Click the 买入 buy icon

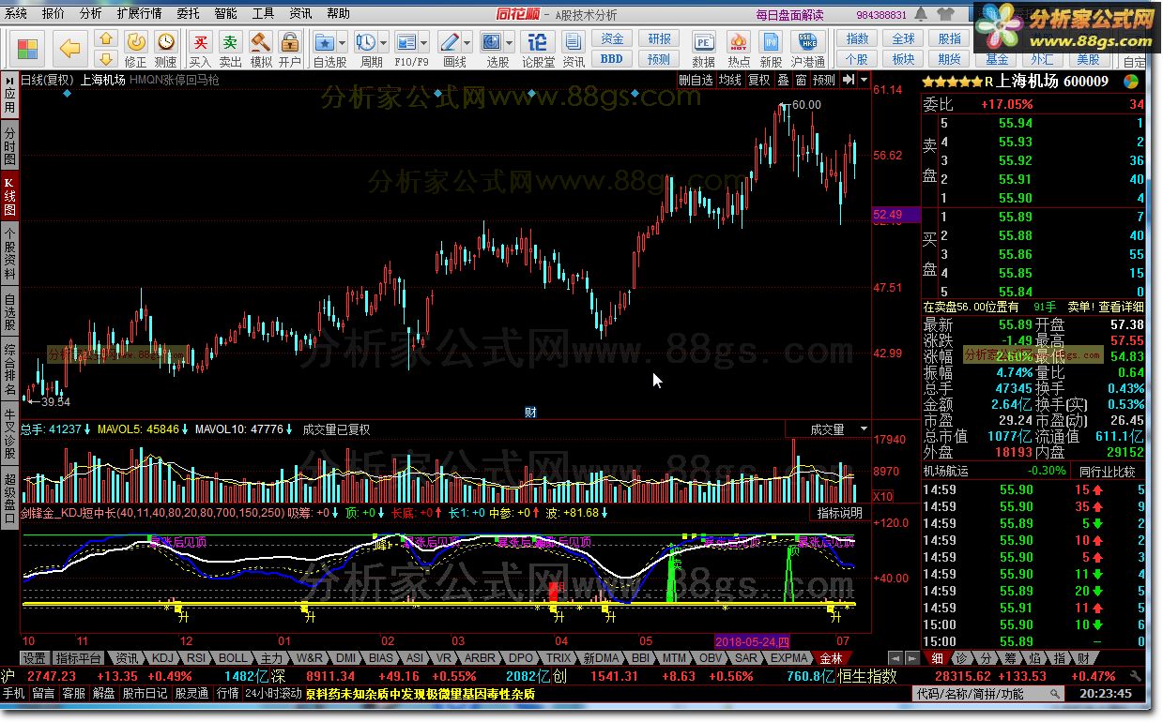click(200, 49)
